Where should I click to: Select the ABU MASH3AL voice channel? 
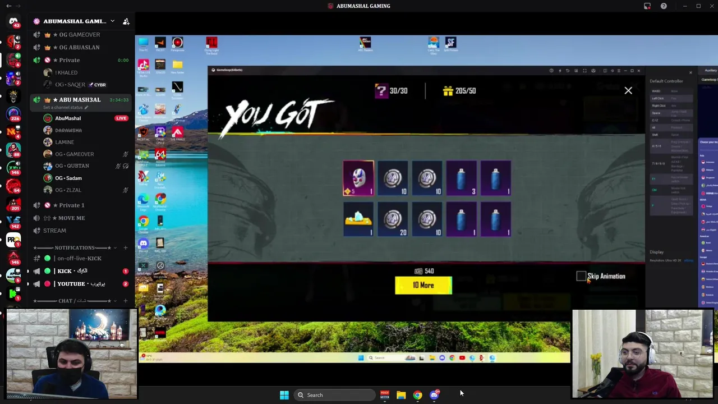[80, 100]
